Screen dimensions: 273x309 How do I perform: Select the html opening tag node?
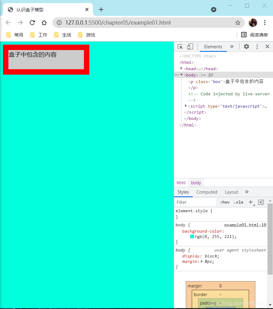186,62
